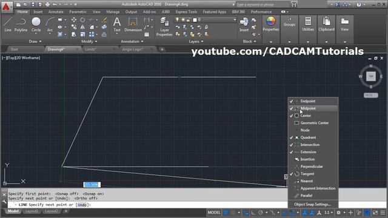Image resolution: width=388 pixels, height=218 pixels.
Task: Open the layer name dropdown list
Action: click(235, 20)
